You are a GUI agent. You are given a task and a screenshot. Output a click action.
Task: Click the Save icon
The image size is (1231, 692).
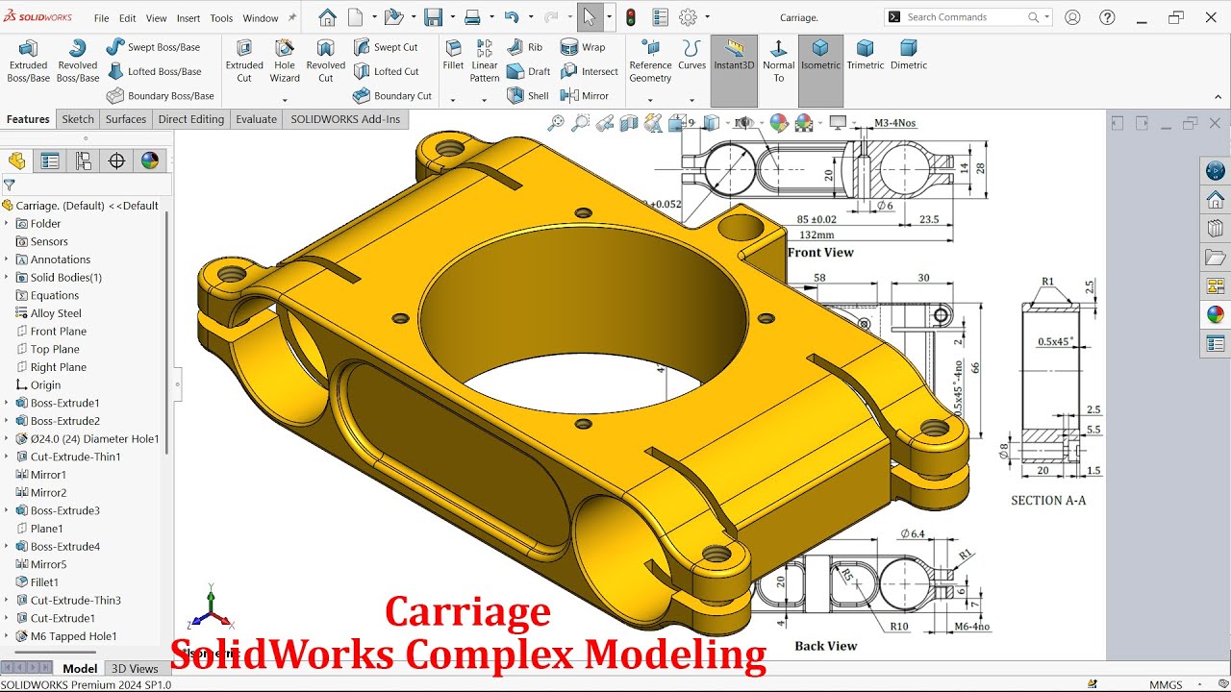(434, 17)
